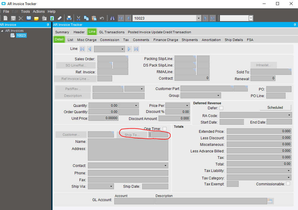Enable the Defer checkbox
This screenshot has width=298, height=210.
(221, 108)
